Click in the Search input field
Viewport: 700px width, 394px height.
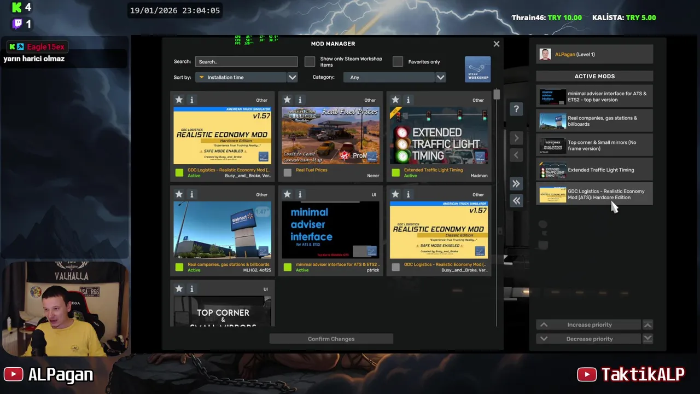(247, 62)
